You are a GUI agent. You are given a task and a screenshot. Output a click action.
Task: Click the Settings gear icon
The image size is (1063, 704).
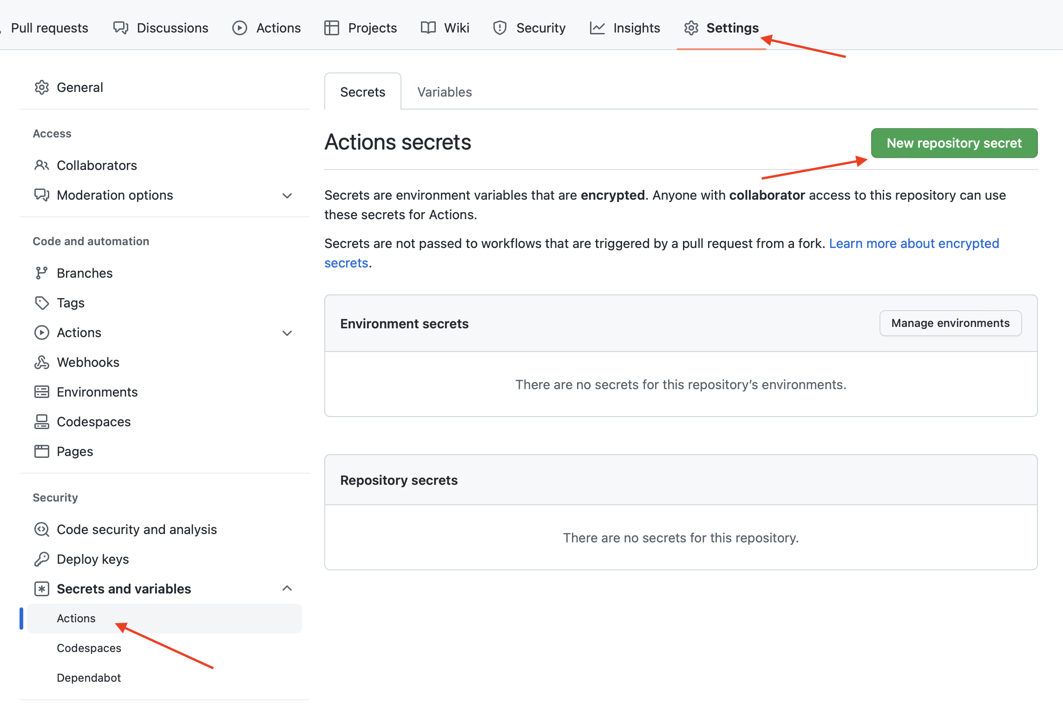[691, 27]
